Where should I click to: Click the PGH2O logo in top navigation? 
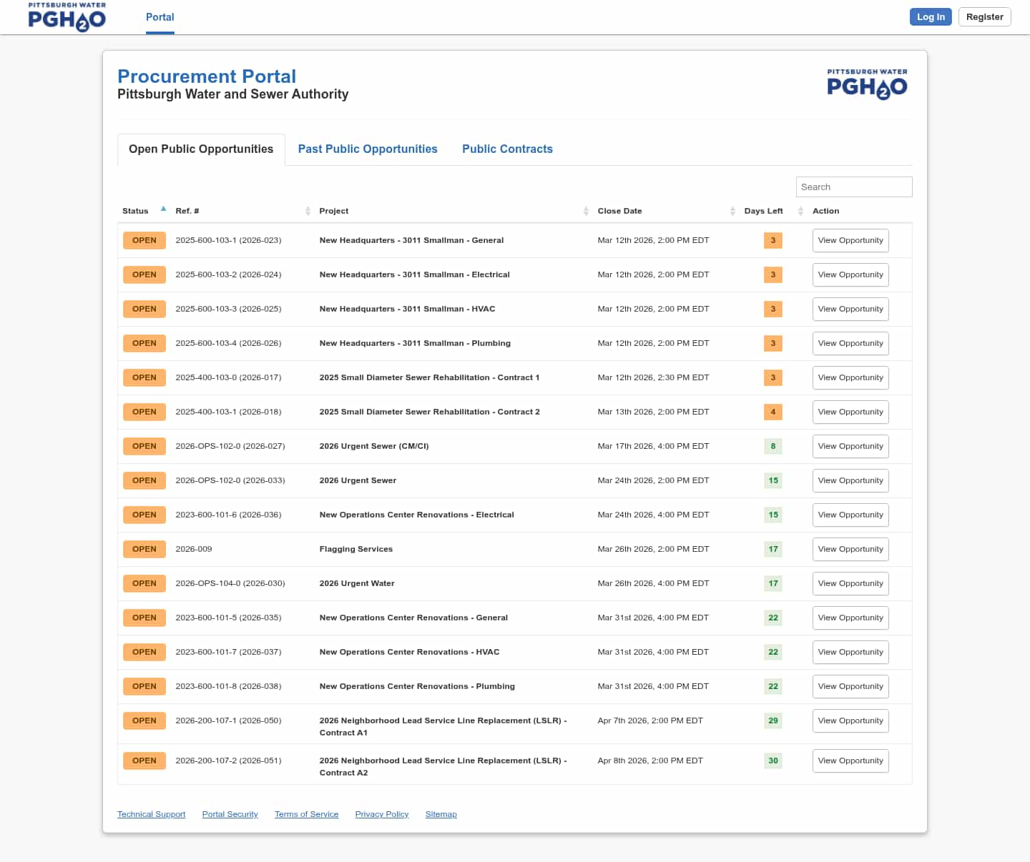click(67, 17)
